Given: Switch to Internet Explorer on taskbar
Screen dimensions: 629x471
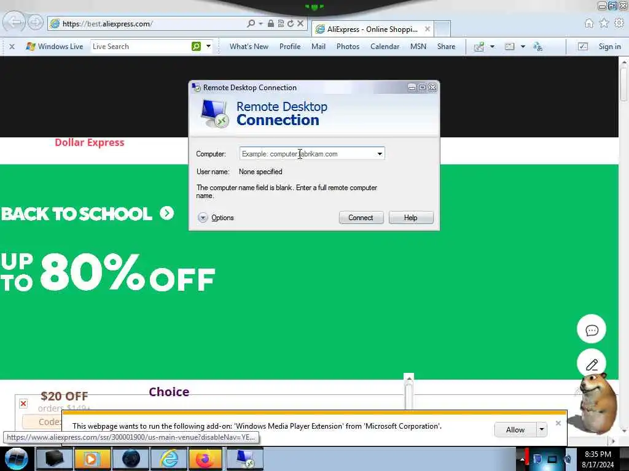Looking at the screenshot, I should (x=169, y=459).
